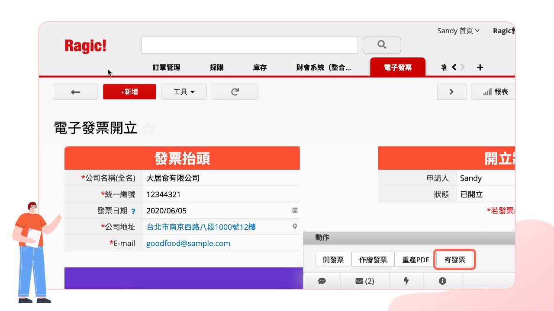Star the 電子發票開立 sheet as favorite
The width and height of the screenshot is (554, 311).
[x=149, y=129]
